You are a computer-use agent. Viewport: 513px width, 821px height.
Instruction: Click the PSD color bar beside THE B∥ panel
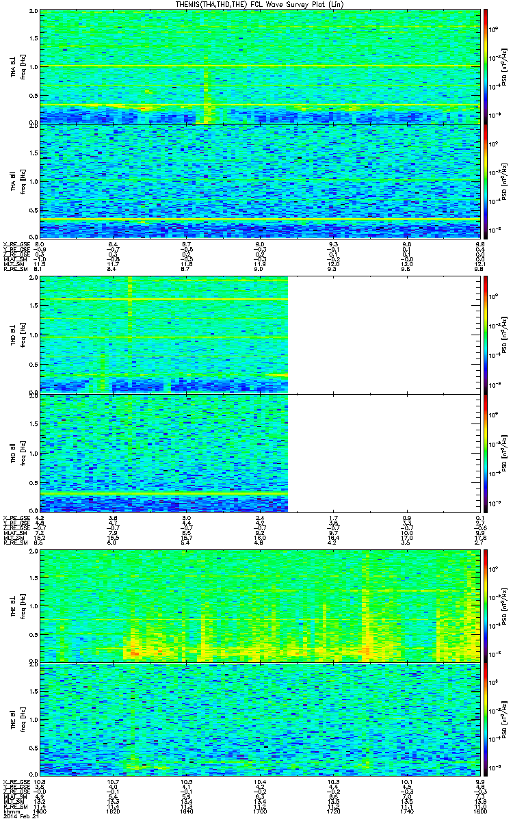tap(486, 720)
